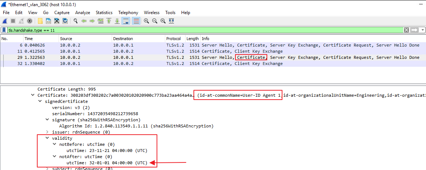
Task: Sort by the Source column header
Action: coord(85,39)
